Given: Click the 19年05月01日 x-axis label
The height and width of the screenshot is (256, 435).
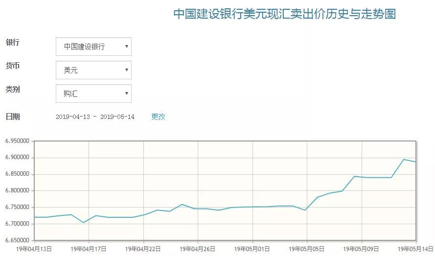Looking at the screenshot, I should click(x=252, y=249).
